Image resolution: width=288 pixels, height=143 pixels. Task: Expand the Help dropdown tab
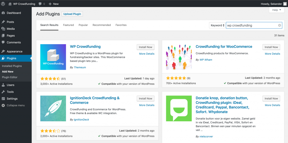pyautogui.click(x=276, y=10)
